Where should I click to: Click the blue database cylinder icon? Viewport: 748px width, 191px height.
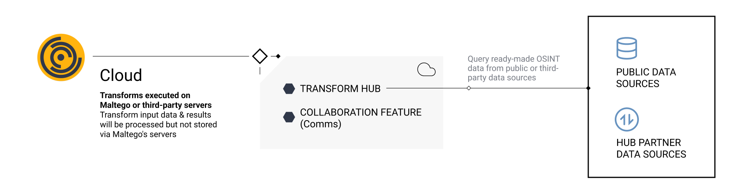click(x=626, y=48)
